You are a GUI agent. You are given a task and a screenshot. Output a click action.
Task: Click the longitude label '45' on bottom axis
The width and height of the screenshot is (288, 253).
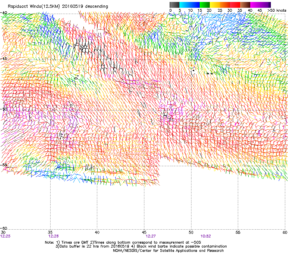[x=144, y=232]
